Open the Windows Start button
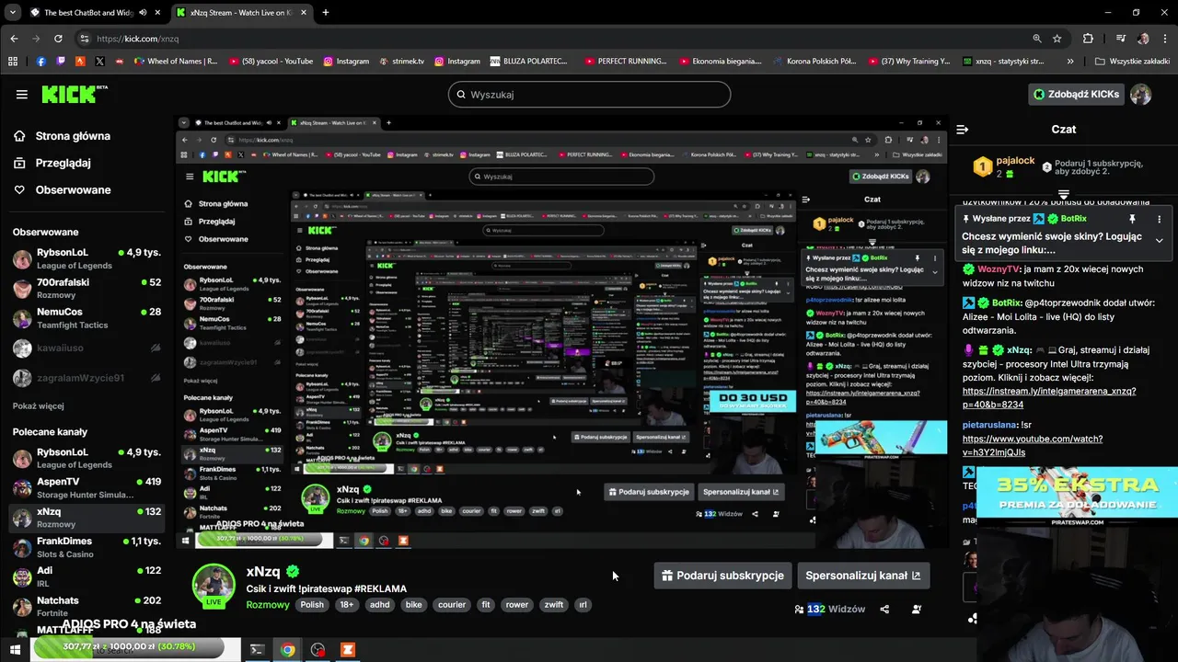This screenshot has width=1178, height=662. click(15, 649)
